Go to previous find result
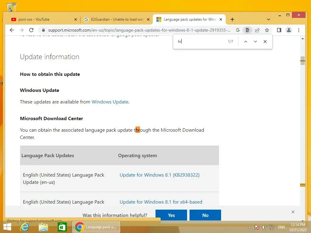Screen dimensions: 311x233 pyautogui.click(x=245, y=41)
